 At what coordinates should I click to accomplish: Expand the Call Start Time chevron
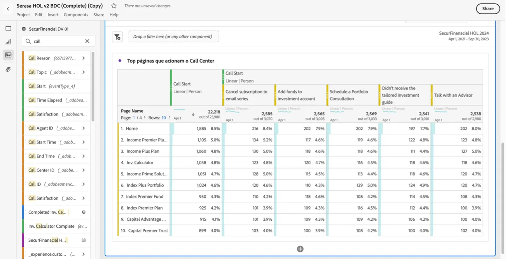[84, 142]
